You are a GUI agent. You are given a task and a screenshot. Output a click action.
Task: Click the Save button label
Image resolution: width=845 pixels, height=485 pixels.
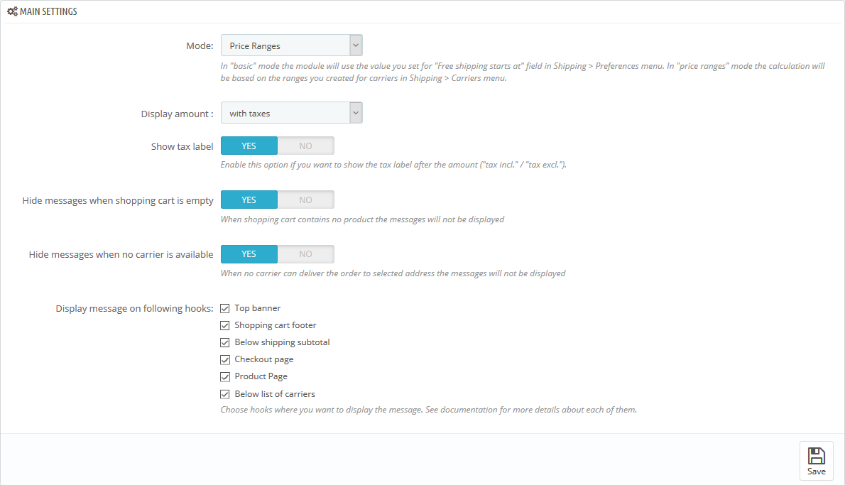click(x=816, y=472)
